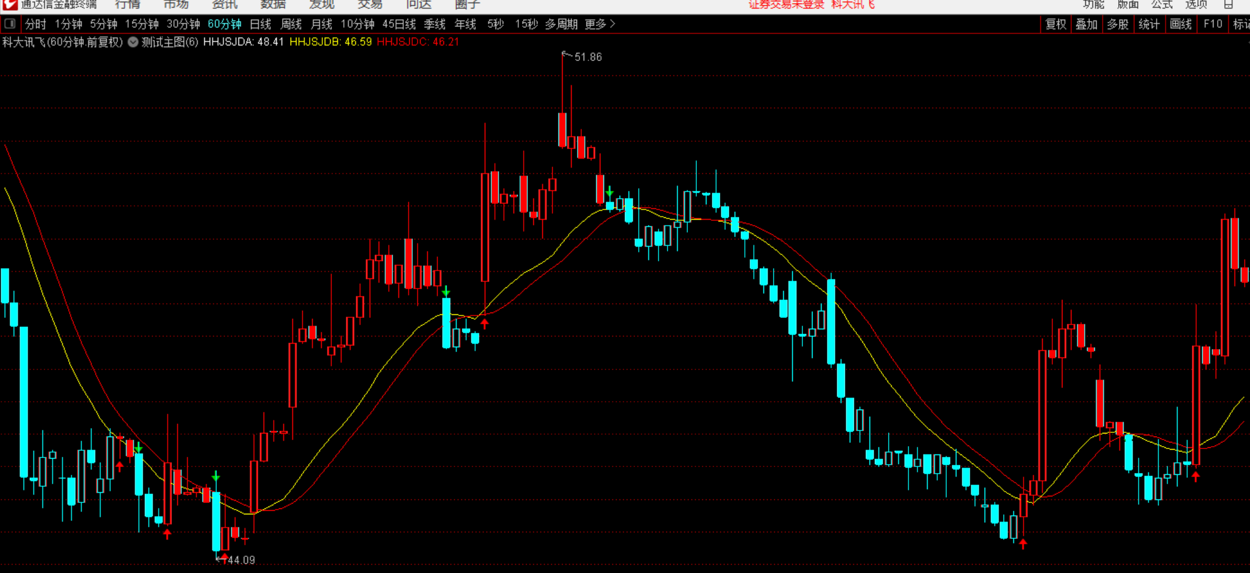This screenshot has width=1250, height=573.
Task: Switch to the 45日线 period
Action: pos(399,24)
